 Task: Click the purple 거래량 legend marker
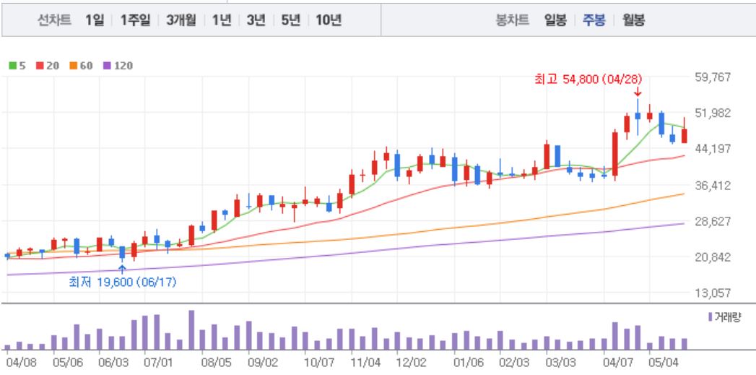[711, 317]
